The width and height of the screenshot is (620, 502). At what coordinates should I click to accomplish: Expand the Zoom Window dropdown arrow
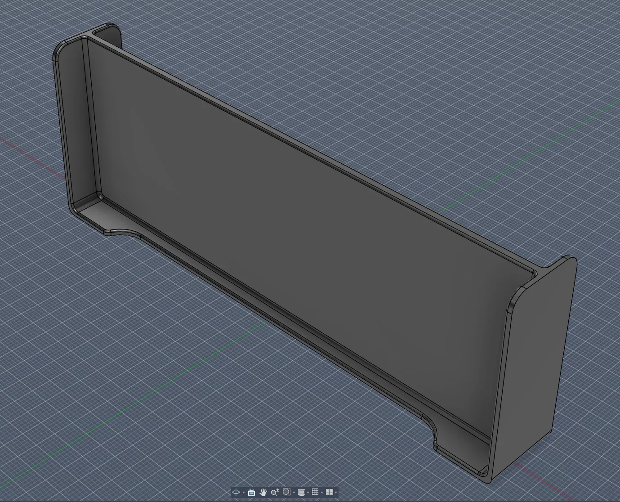294,493
